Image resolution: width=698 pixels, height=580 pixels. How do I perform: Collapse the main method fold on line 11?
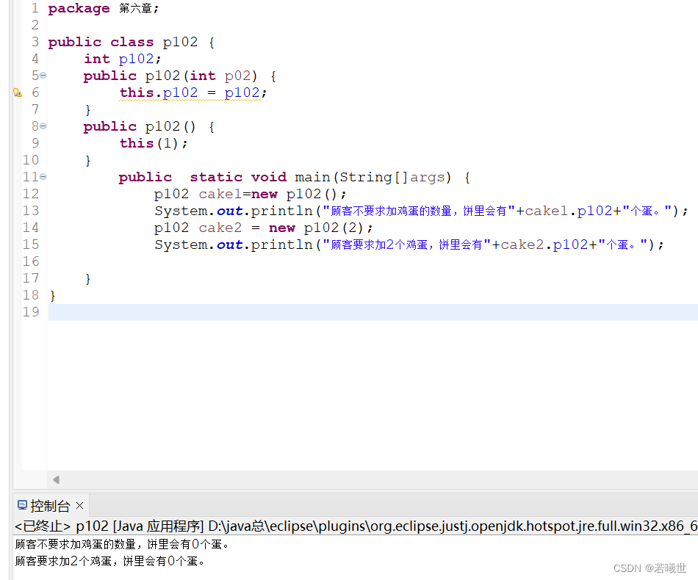(x=43, y=177)
